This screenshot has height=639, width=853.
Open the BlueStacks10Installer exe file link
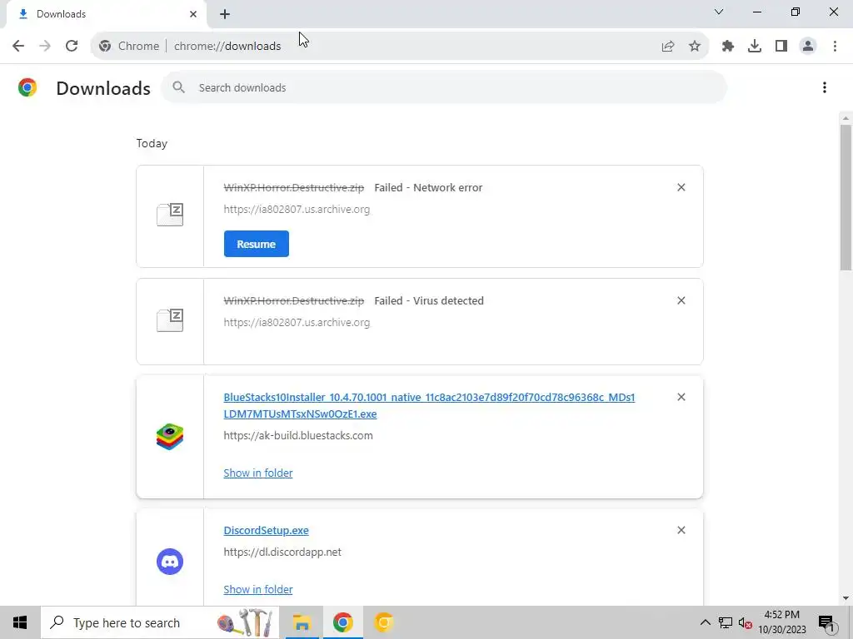point(429,405)
